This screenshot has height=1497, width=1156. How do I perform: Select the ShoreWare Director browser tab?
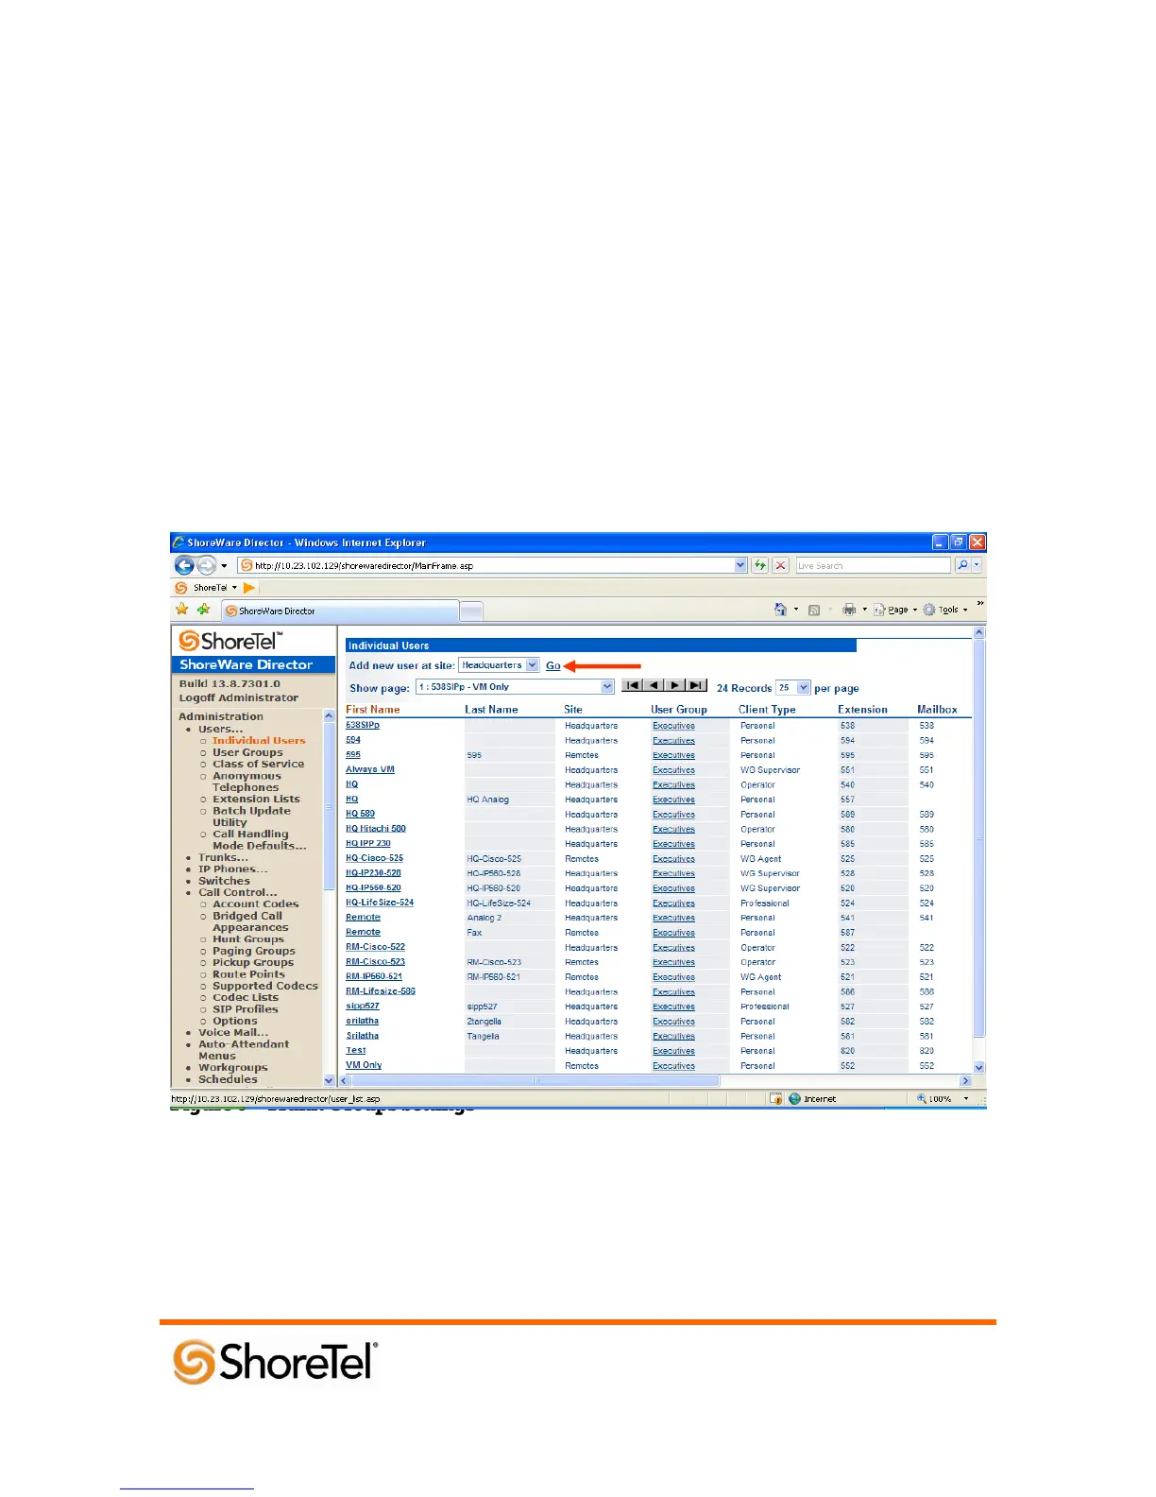pyautogui.click(x=339, y=611)
